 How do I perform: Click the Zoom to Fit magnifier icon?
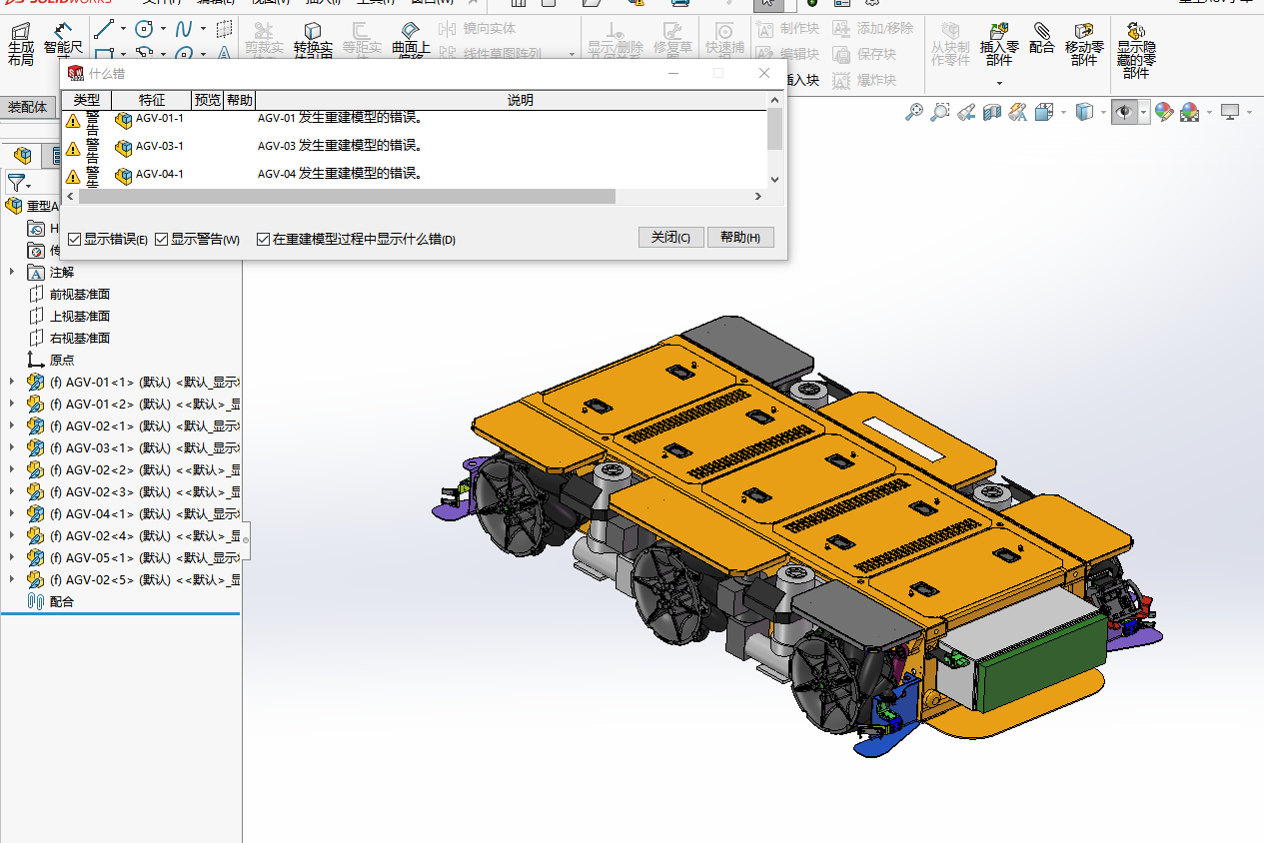pyautogui.click(x=913, y=113)
